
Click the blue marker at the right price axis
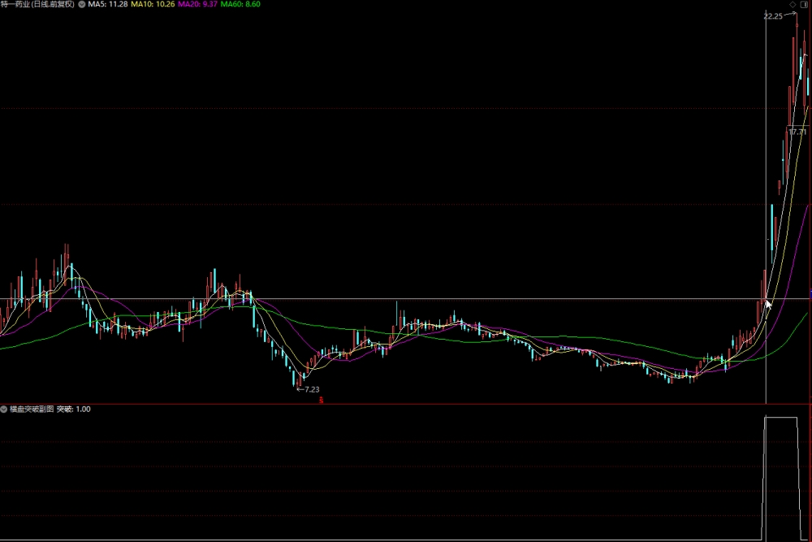tap(810, 294)
